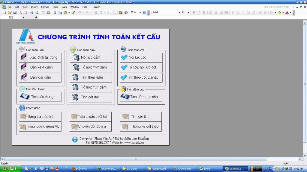Open the 120% zoom dropdown
Image resolution: width=307 pixels, height=172 pixels.
point(140,13)
